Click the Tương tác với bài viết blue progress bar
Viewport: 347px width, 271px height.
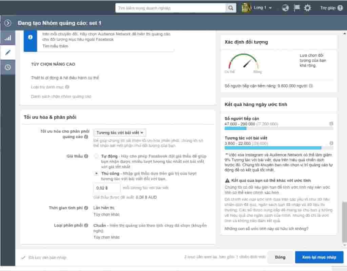pyautogui.click(x=273, y=148)
